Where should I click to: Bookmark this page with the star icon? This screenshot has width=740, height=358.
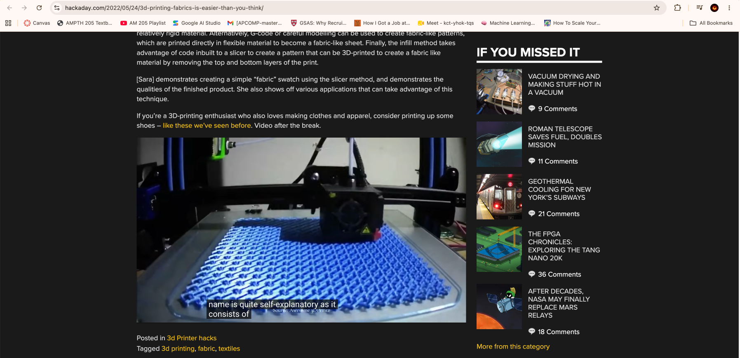(657, 8)
